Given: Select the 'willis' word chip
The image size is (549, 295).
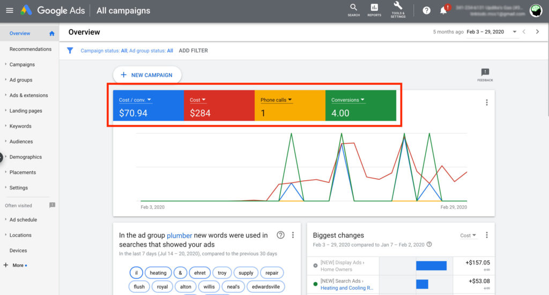Looking at the screenshot, I should (x=209, y=286).
